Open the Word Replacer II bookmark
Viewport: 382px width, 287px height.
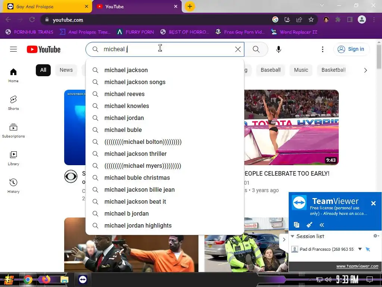click(x=294, y=32)
